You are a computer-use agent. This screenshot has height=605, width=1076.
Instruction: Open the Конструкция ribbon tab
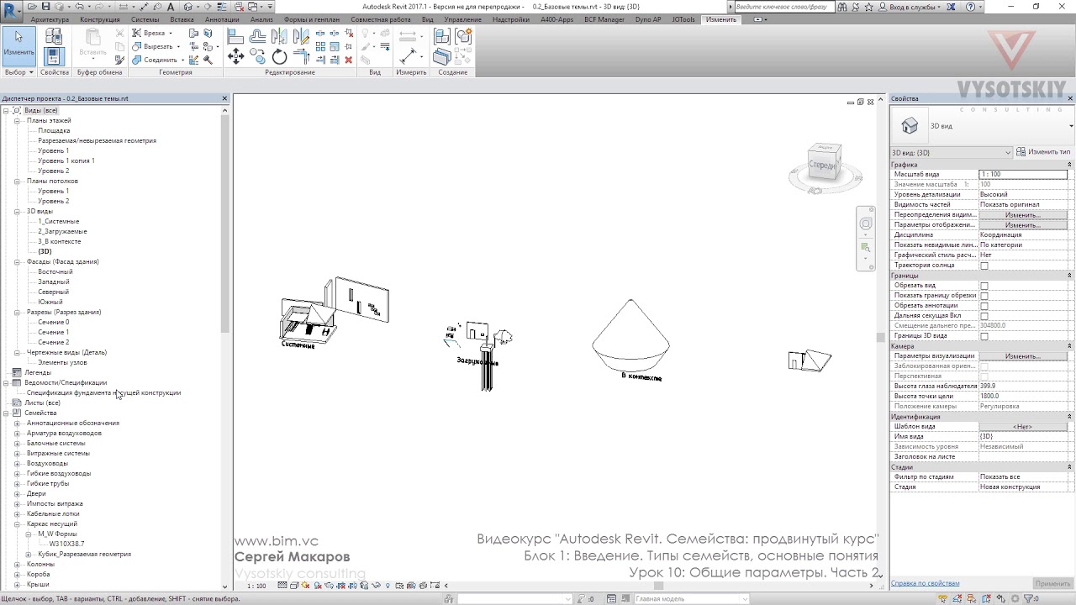coord(100,19)
